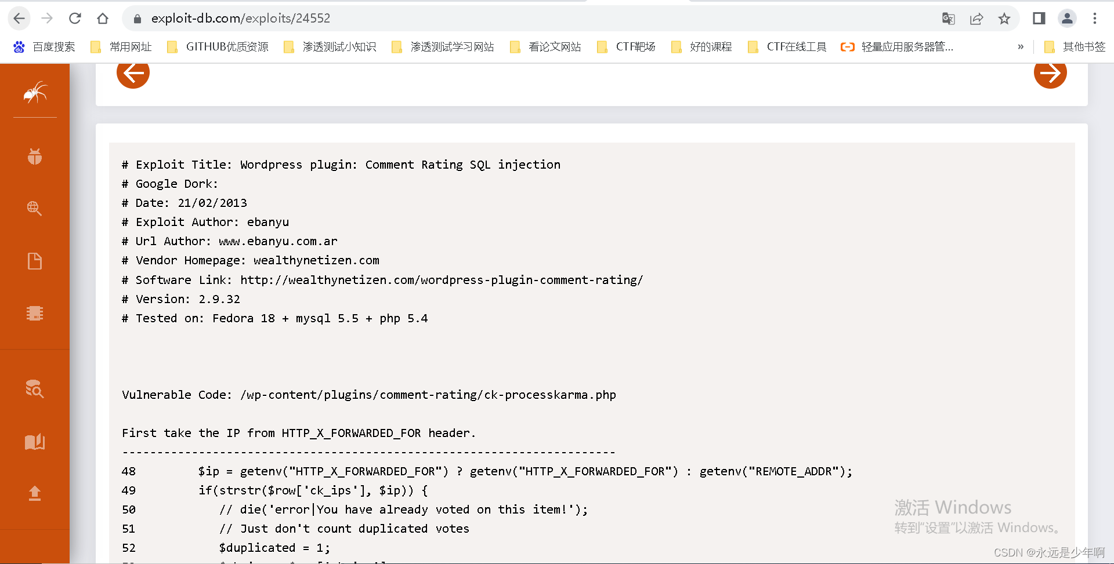The width and height of the screenshot is (1114, 564).
Task: Click the Exploit-DB spider logo
Action: point(35,92)
